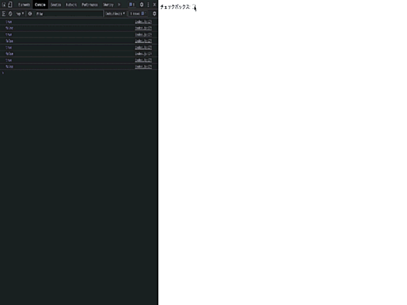Switch to the Elements tab

(24, 5)
